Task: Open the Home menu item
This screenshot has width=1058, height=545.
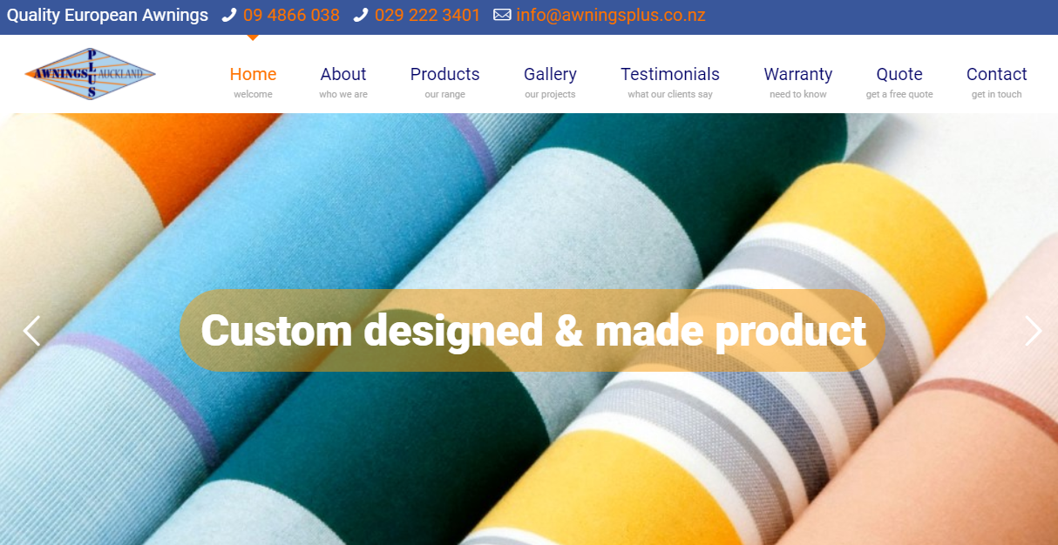Action: click(253, 82)
